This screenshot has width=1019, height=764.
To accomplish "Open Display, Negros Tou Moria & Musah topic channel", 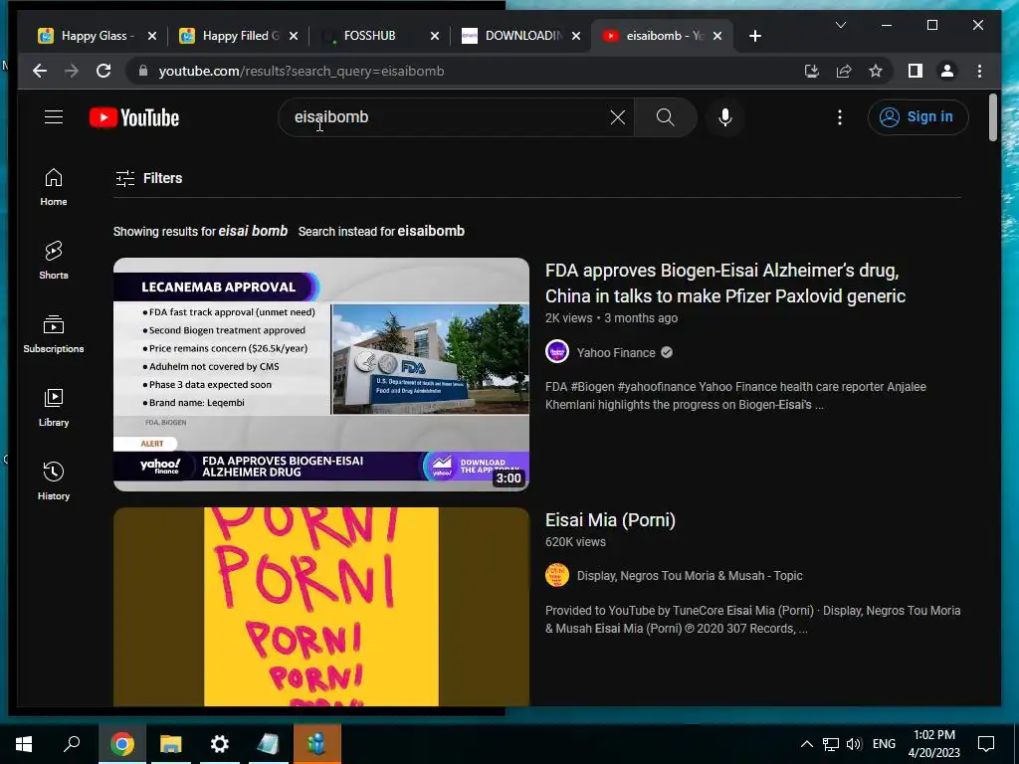I will pos(690,576).
